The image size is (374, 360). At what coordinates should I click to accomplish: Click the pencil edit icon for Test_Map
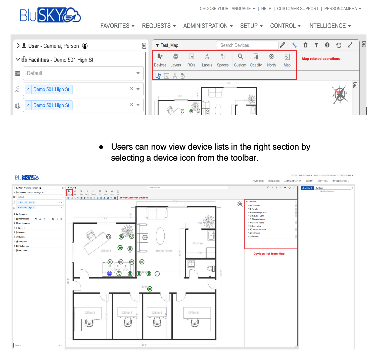pos(283,45)
